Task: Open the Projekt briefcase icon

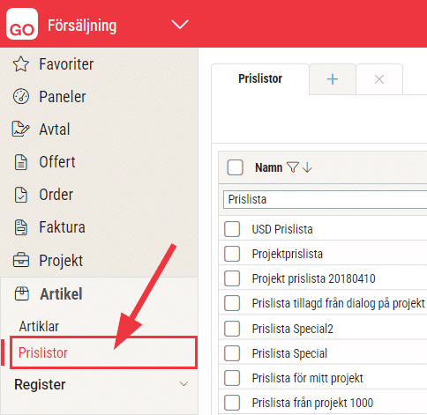Action: coord(21,260)
